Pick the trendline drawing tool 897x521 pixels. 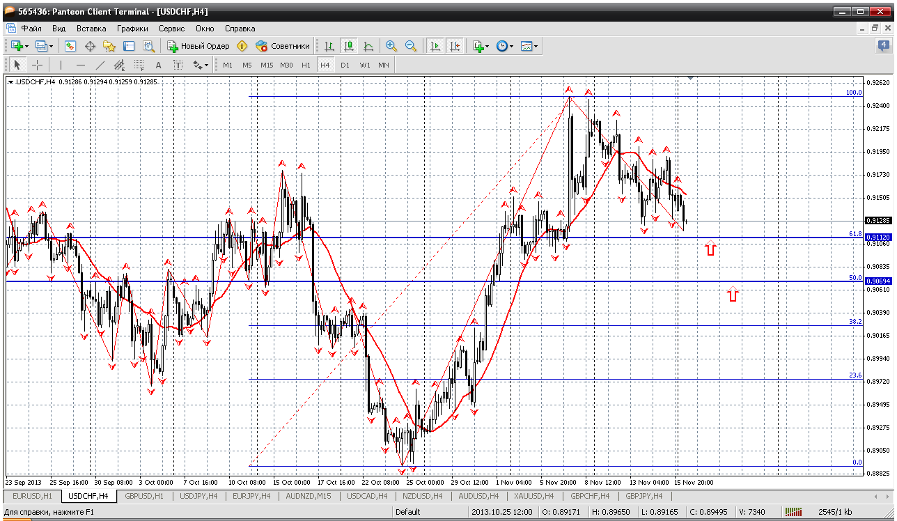click(100, 65)
